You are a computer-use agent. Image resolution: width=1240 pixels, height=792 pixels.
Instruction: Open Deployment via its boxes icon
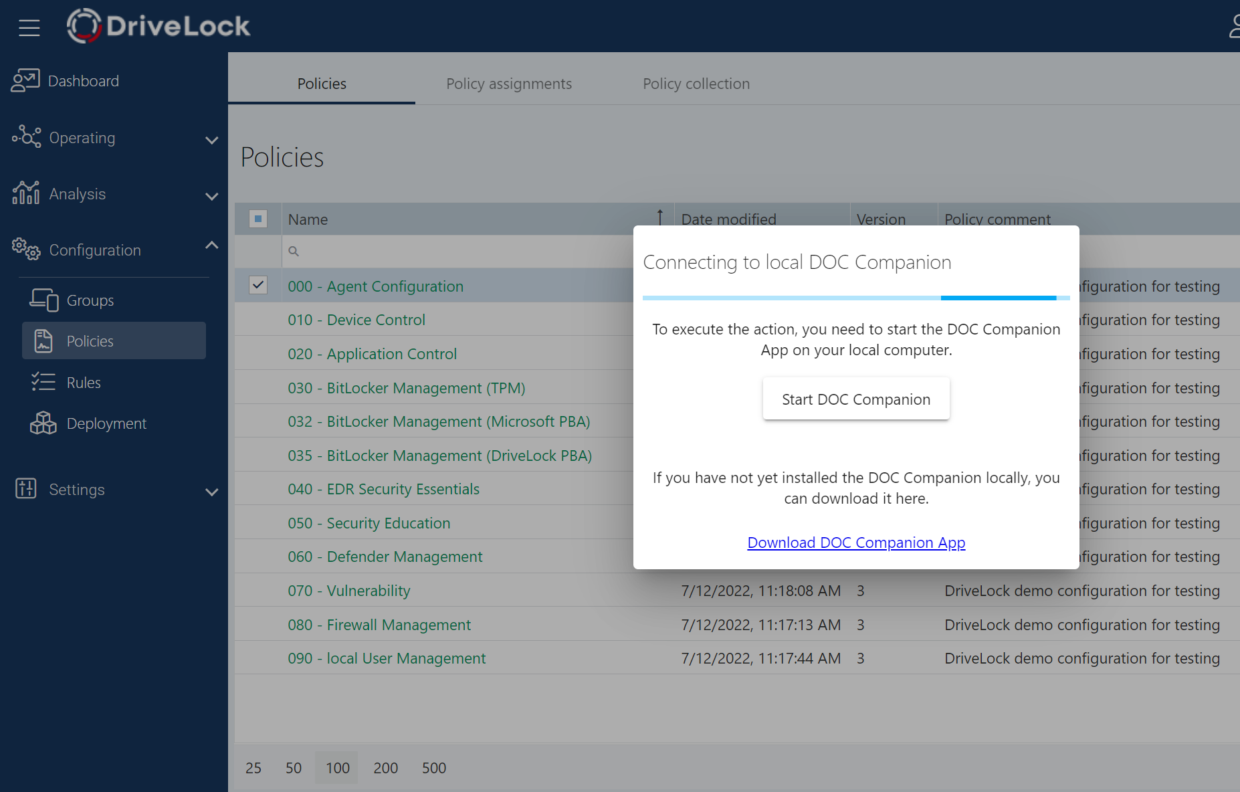click(x=43, y=423)
